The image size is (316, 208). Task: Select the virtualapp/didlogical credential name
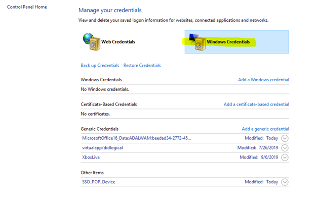(102, 148)
